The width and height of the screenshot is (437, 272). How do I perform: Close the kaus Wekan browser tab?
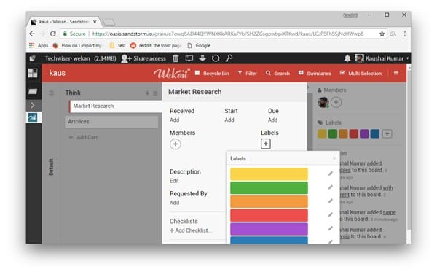pyautogui.click(x=95, y=21)
